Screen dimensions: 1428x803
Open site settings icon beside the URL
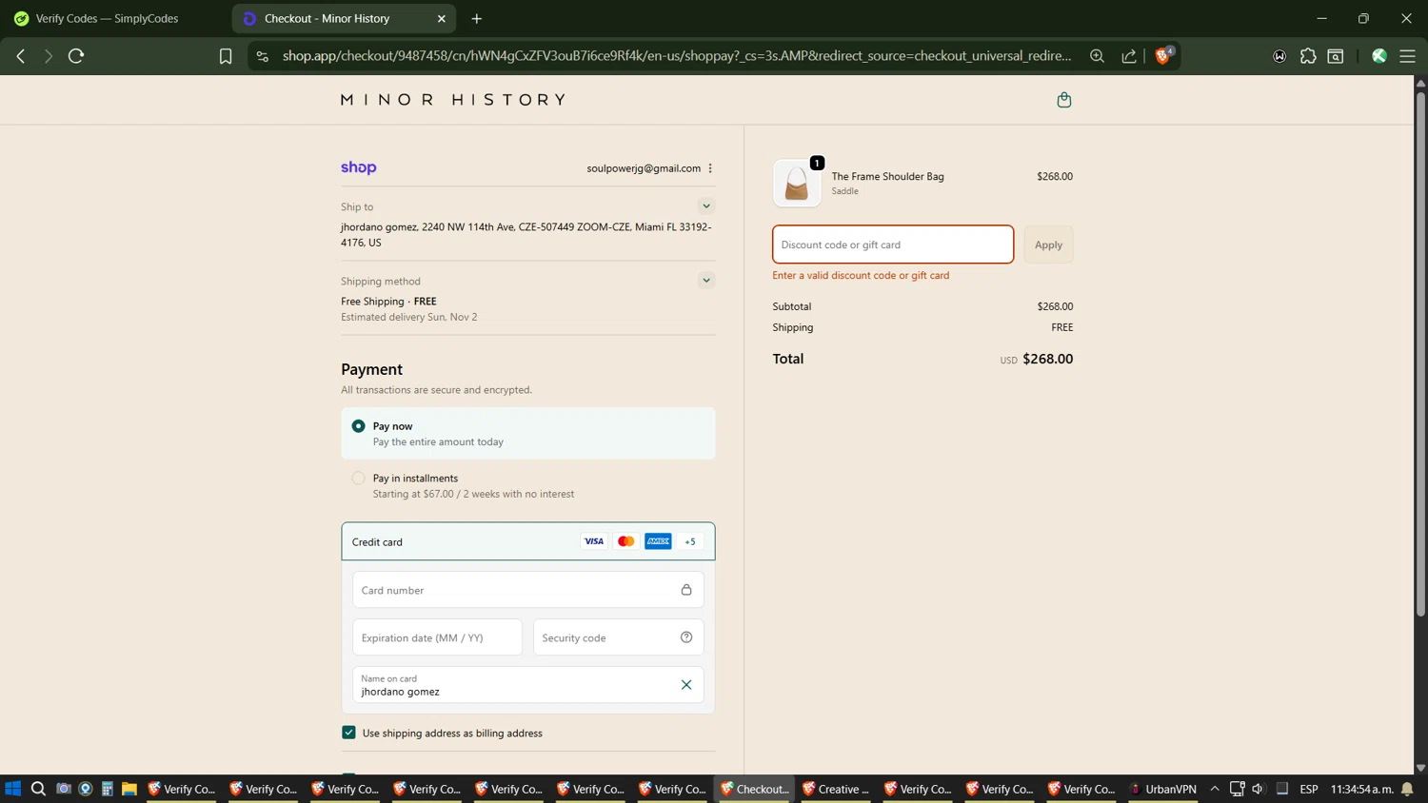click(x=263, y=56)
